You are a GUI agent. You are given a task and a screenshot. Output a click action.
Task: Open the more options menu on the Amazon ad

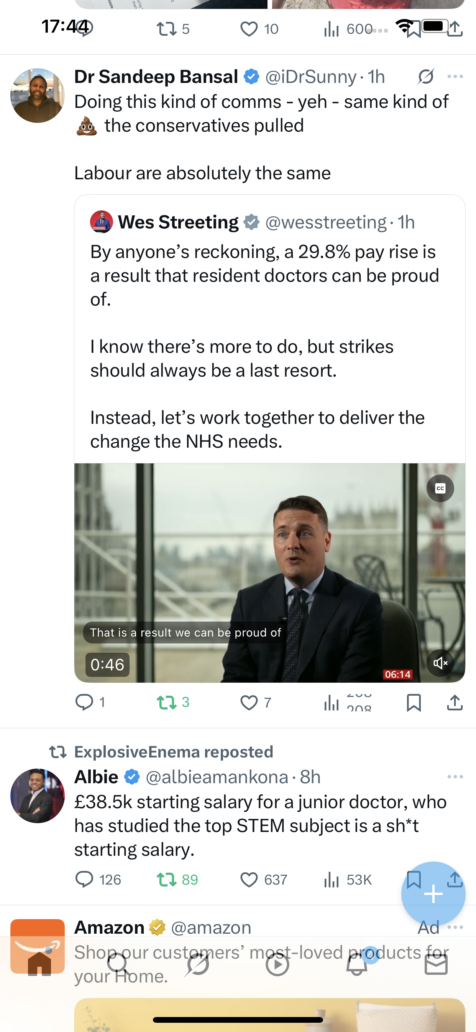point(455,927)
